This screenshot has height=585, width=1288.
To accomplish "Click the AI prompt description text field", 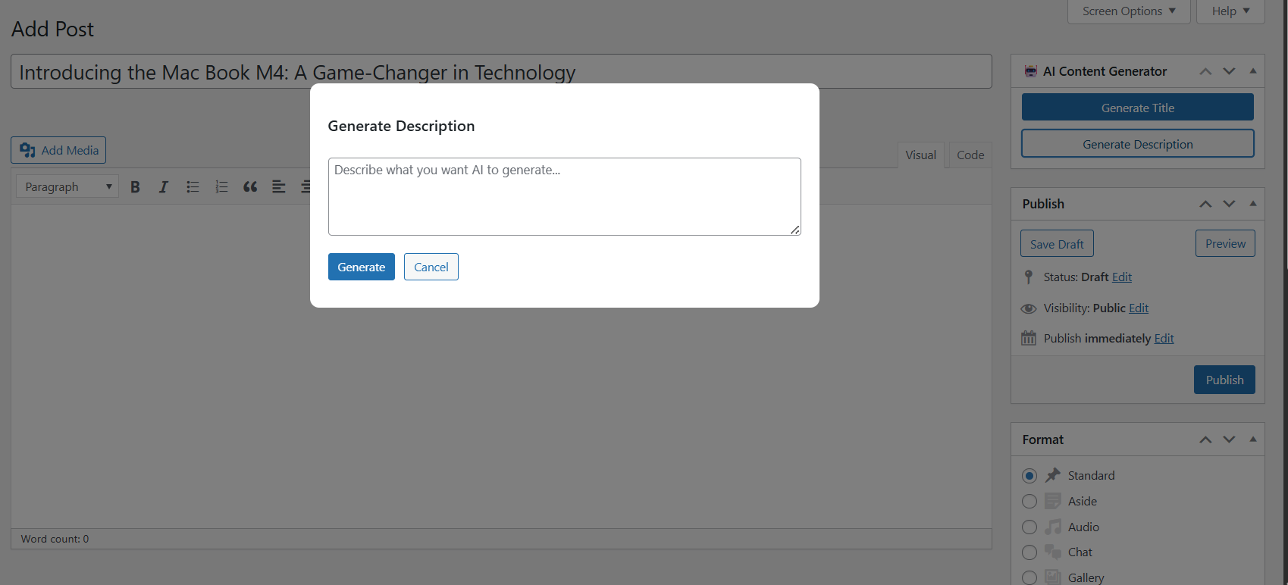I will [x=564, y=196].
